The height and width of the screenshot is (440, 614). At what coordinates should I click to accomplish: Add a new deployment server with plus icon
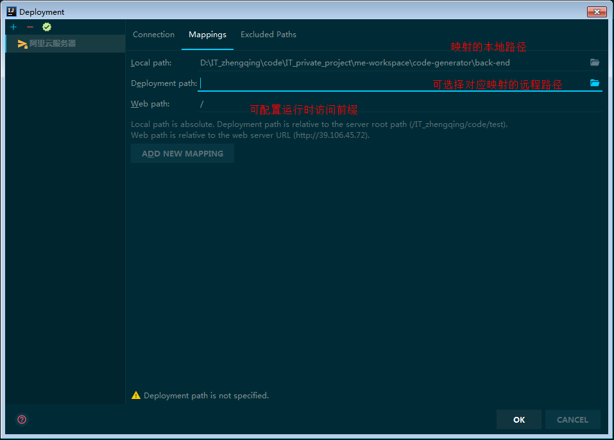13,27
